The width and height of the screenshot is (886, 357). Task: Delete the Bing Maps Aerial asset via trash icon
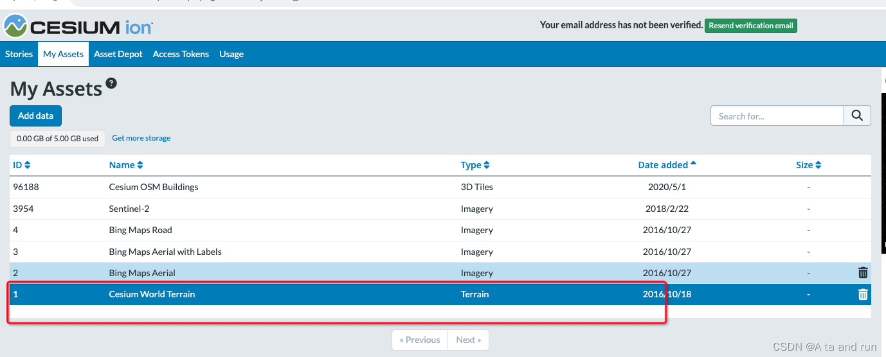tap(863, 273)
